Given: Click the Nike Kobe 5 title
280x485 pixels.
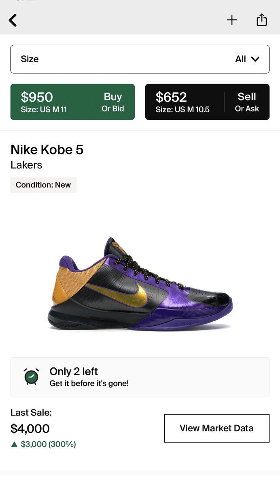Looking at the screenshot, I should click(x=47, y=150).
